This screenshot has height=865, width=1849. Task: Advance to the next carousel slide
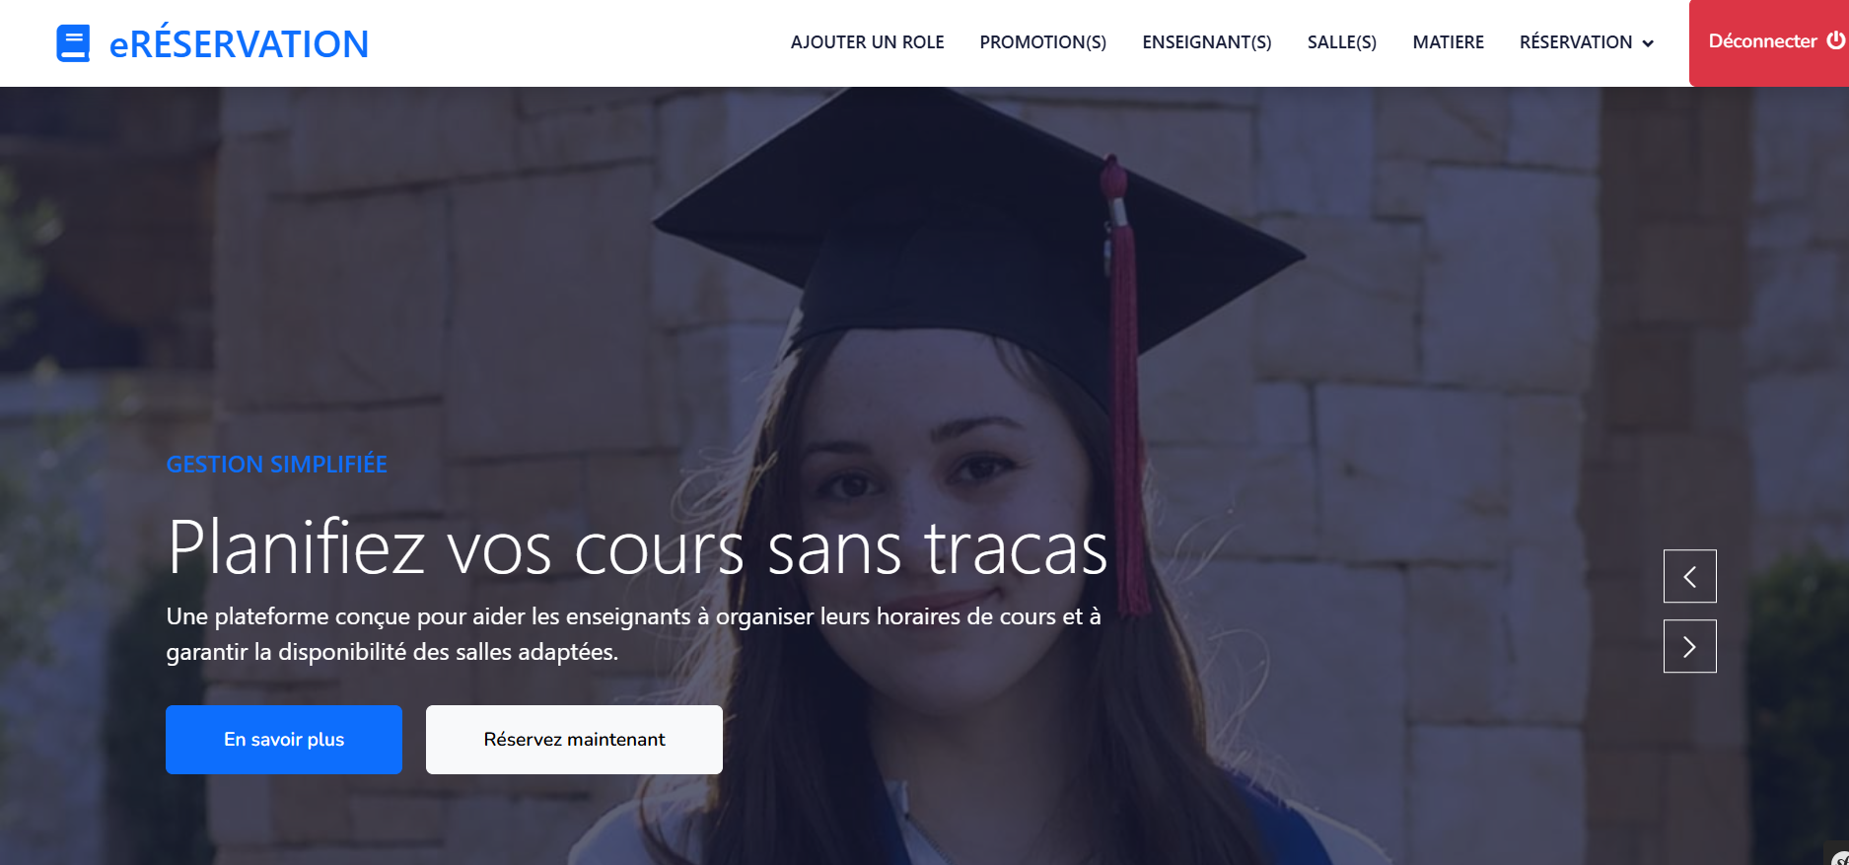[1689, 646]
